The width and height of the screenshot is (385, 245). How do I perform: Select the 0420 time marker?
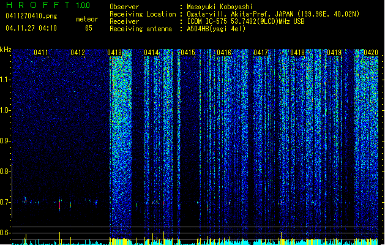371,53
